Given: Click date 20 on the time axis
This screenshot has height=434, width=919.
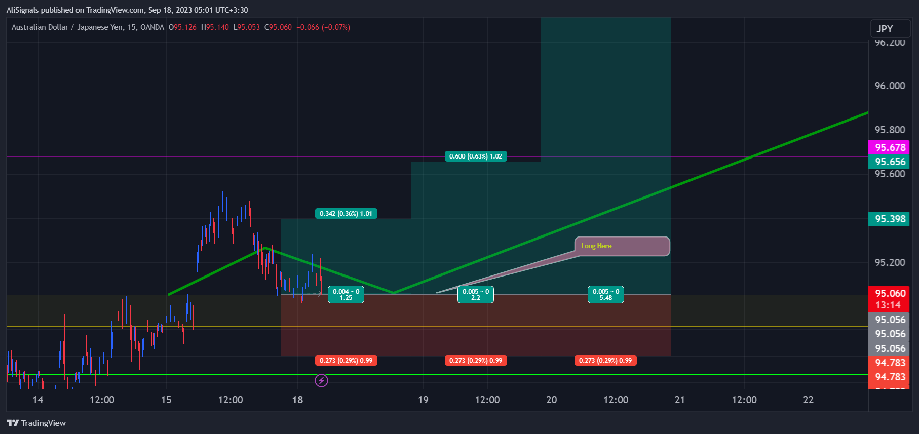Looking at the screenshot, I should click(x=552, y=400).
